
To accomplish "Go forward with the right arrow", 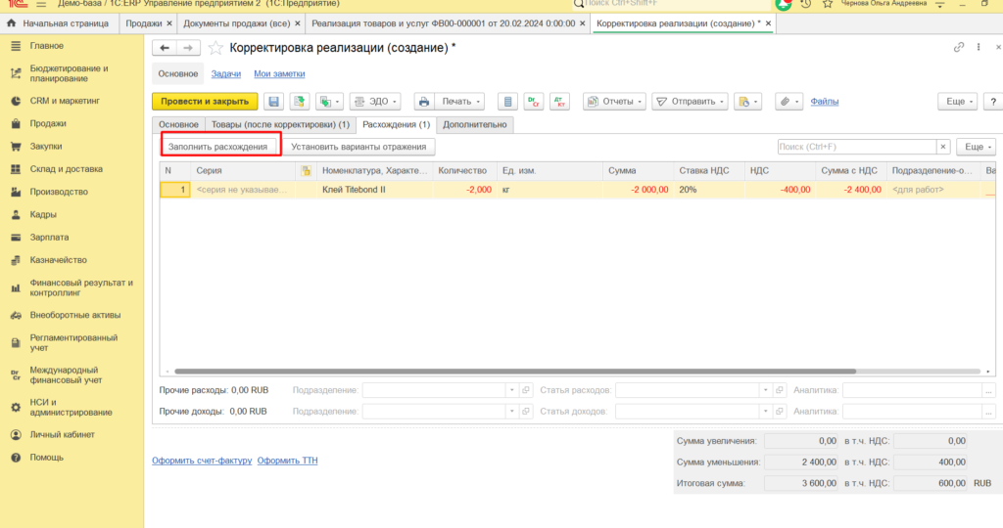I will (188, 48).
